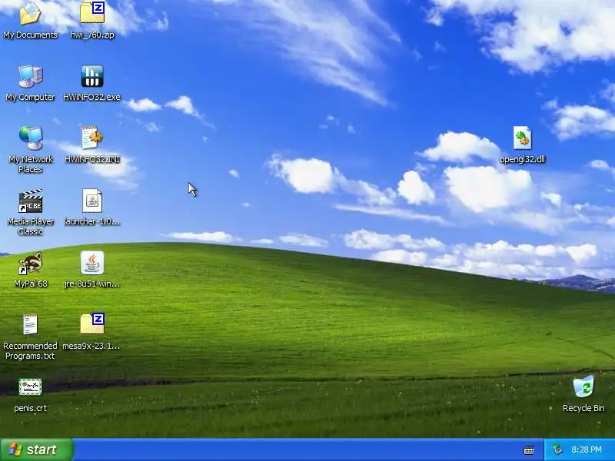The width and height of the screenshot is (615, 461).
Task: Click the "My Computer" label text
Action: tap(30, 97)
